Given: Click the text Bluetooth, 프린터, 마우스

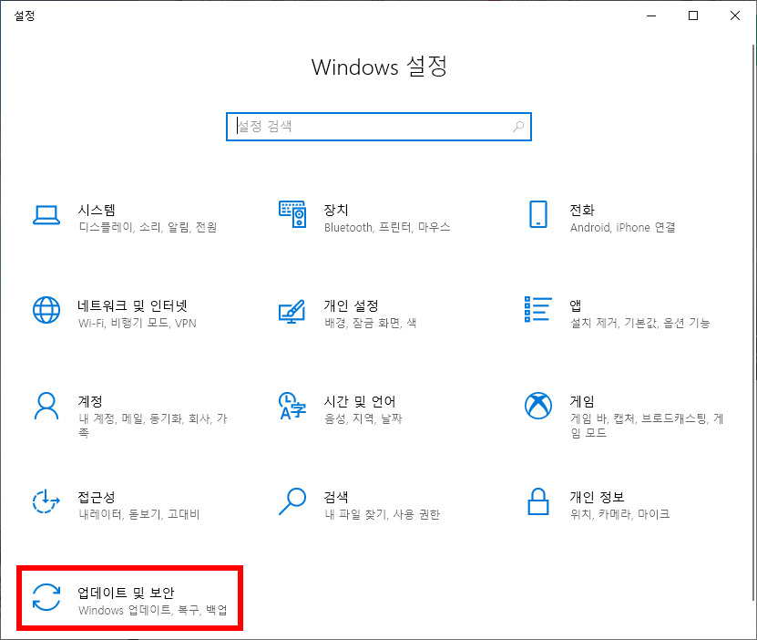Looking at the screenshot, I should pyautogui.click(x=387, y=228).
